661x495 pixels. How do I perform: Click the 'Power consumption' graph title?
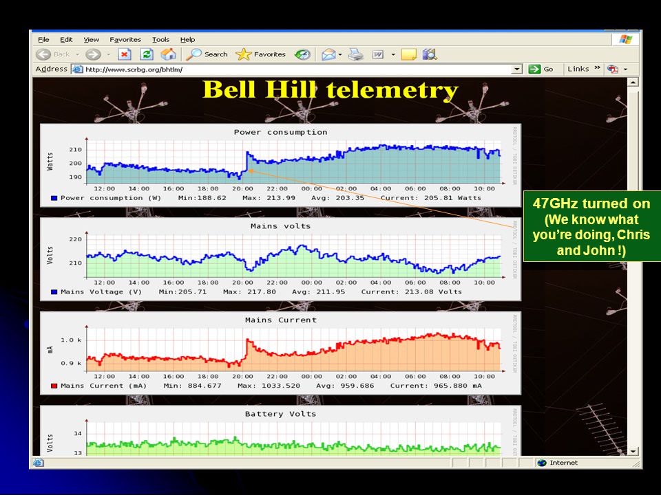tap(281, 132)
